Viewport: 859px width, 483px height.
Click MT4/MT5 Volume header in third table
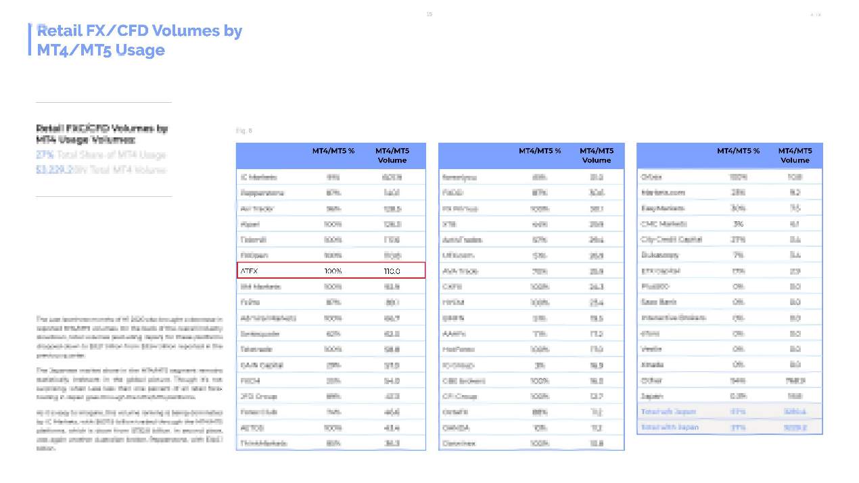coord(795,156)
